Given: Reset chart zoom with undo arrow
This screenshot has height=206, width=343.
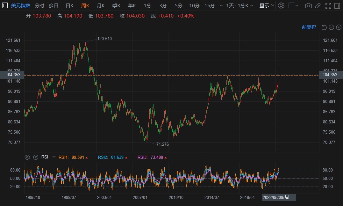Looking at the screenshot, I should [x=324, y=27].
